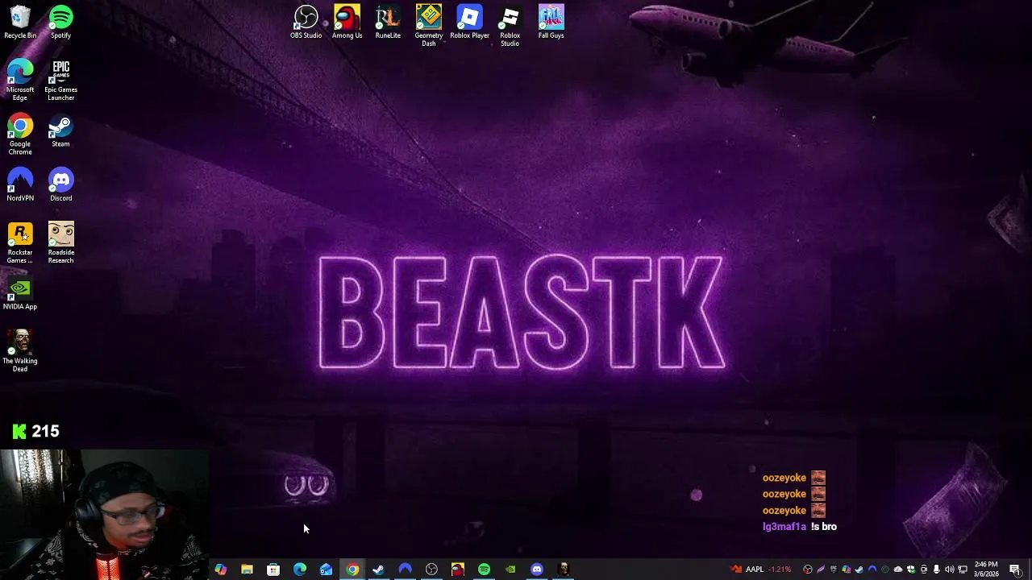Open the AAPL stock widget in taskbar

[x=761, y=570]
